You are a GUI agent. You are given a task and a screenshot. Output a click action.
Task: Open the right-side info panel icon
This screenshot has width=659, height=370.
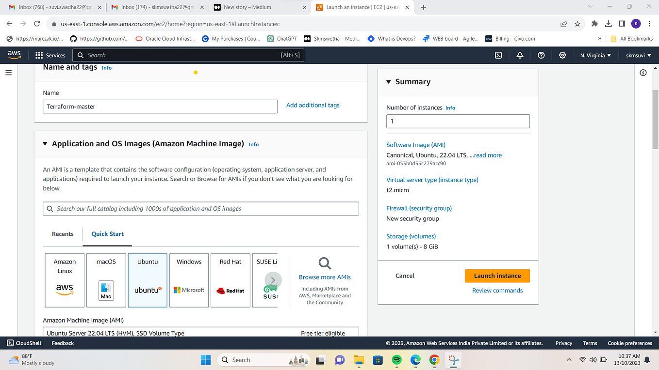tap(643, 72)
